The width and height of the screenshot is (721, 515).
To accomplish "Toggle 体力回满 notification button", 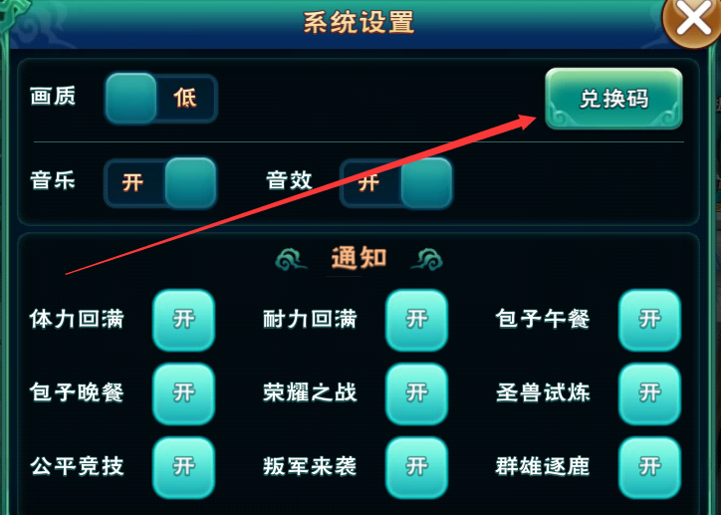I will [x=183, y=320].
